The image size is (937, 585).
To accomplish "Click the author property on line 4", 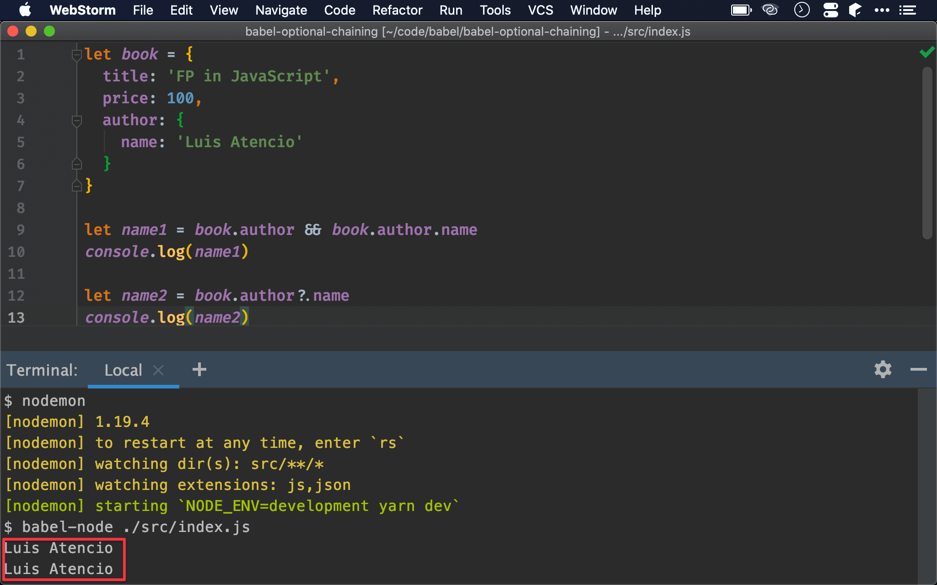I will click(x=129, y=120).
